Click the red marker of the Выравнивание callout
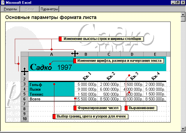Screen dimensions: 186x133 point(126,108)
